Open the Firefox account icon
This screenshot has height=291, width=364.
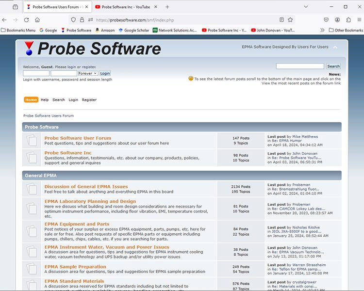[337, 20]
